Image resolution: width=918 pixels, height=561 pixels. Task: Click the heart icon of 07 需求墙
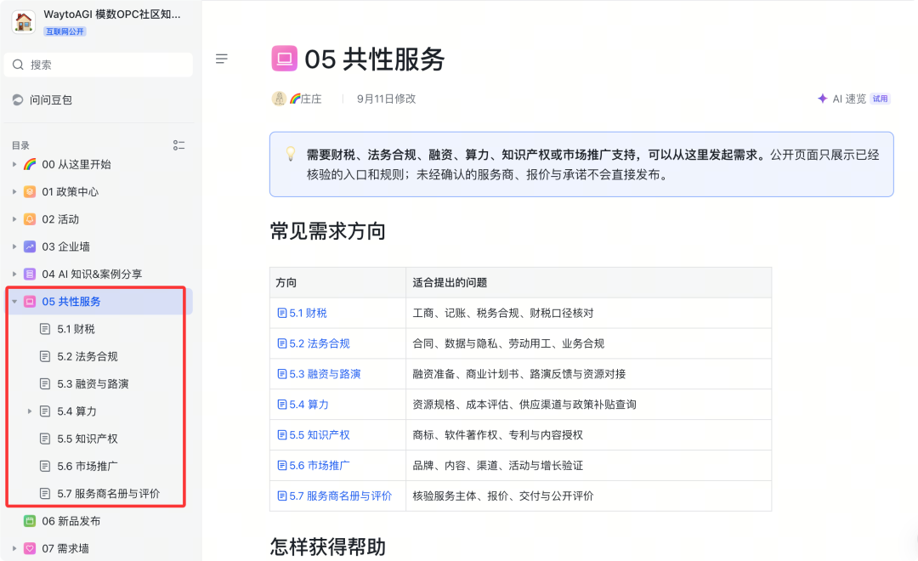(30, 549)
